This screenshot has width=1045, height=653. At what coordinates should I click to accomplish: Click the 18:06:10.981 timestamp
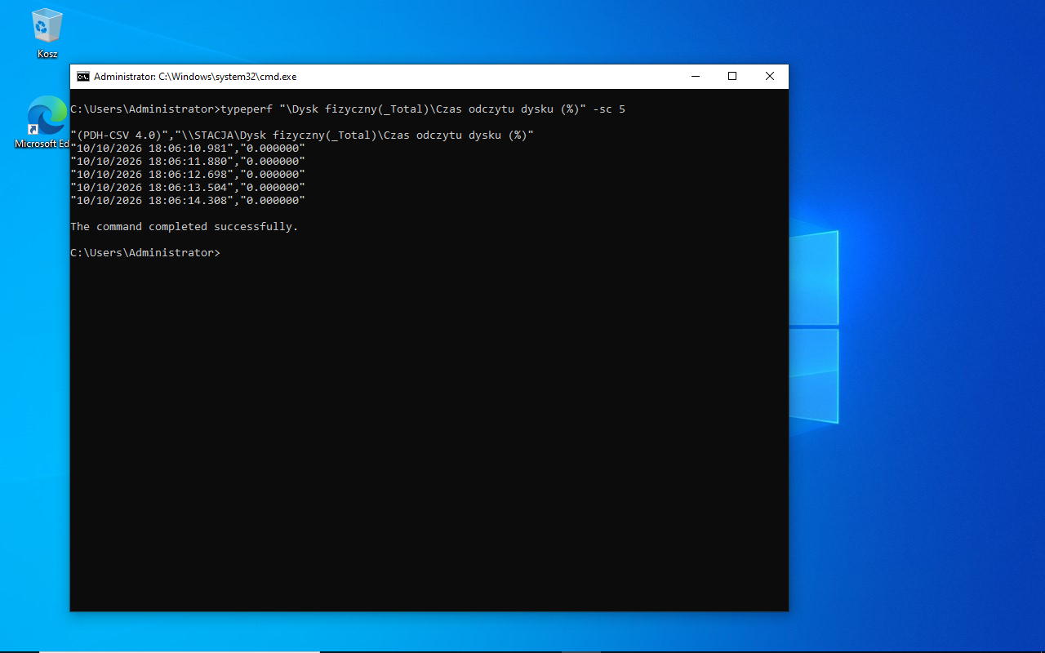[x=188, y=148]
